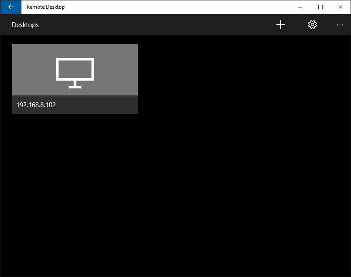Return to previous screen with back button
The image size is (351, 277).
click(11, 7)
